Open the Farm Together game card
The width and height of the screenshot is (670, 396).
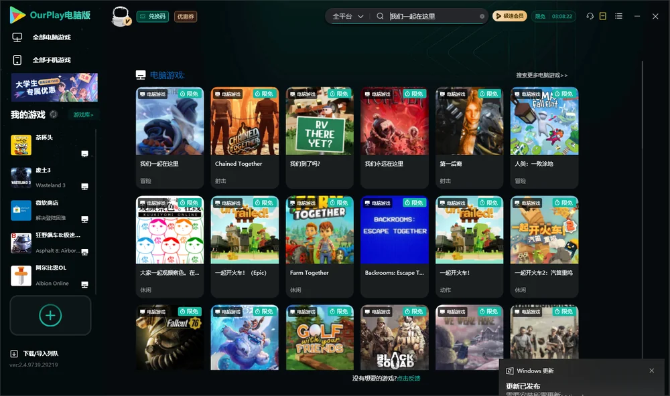(320, 247)
